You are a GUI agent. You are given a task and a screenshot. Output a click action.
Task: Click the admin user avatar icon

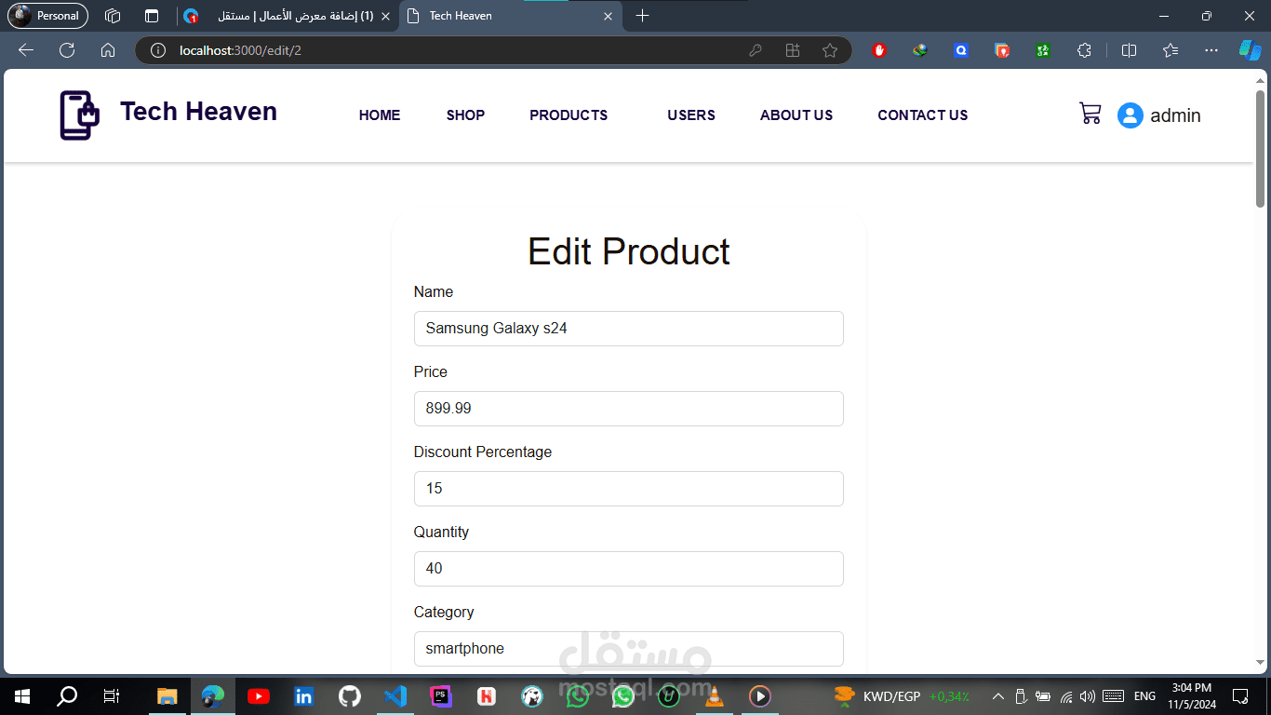(1130, 115)
